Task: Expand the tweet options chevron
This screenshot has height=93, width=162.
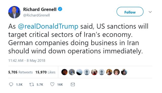Action: coord(150,12)
